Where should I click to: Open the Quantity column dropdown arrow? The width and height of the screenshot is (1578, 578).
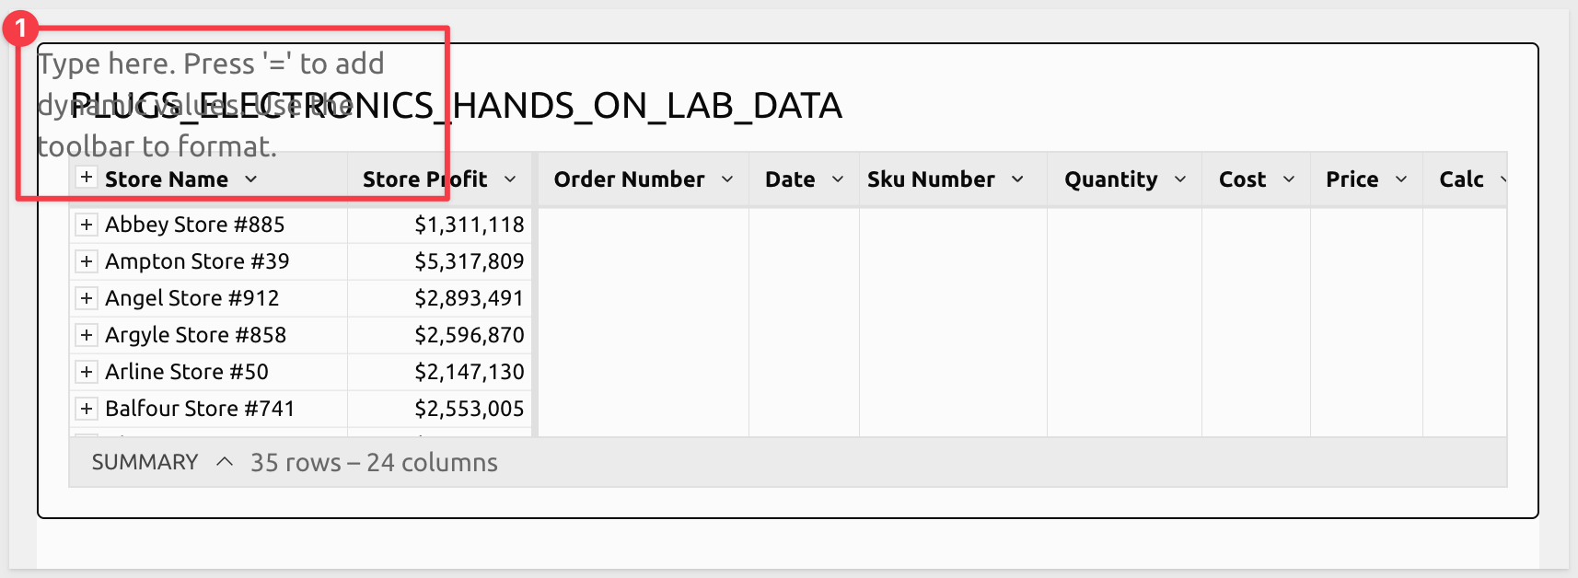pos(1180,179)
